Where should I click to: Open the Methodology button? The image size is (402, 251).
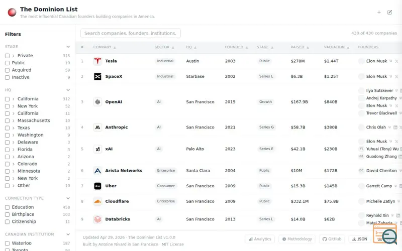[x=297, y=239]
